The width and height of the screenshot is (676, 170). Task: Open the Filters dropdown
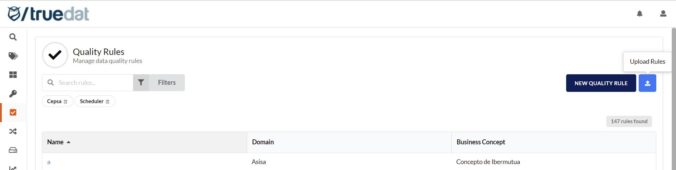[159, 83]
